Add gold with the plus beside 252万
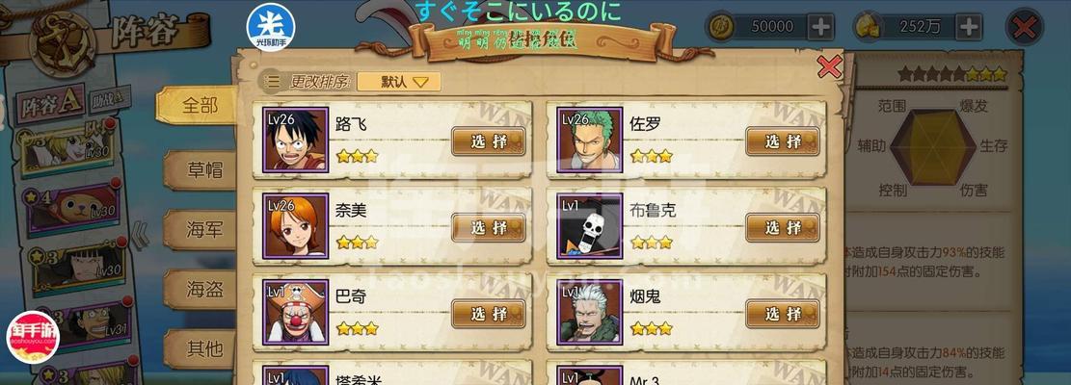Viewport: 1071px width, 385px height. (969, 27)
